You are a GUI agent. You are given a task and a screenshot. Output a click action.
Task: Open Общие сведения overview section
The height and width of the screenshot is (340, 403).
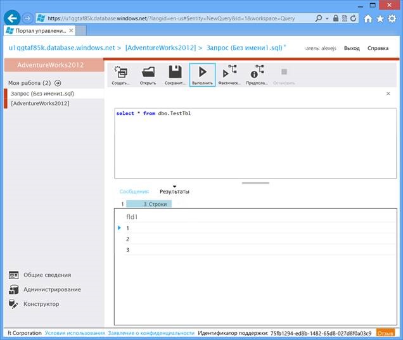pos(40,275)
